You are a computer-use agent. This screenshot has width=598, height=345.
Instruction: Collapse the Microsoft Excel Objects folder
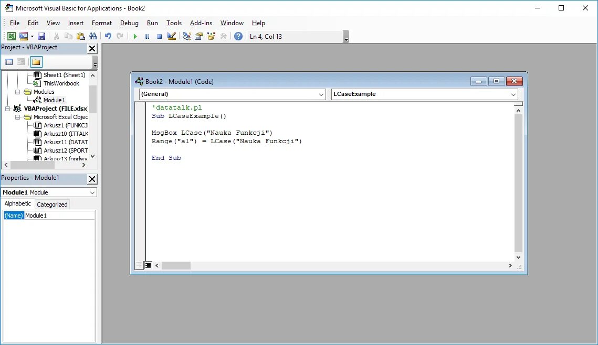17,117
